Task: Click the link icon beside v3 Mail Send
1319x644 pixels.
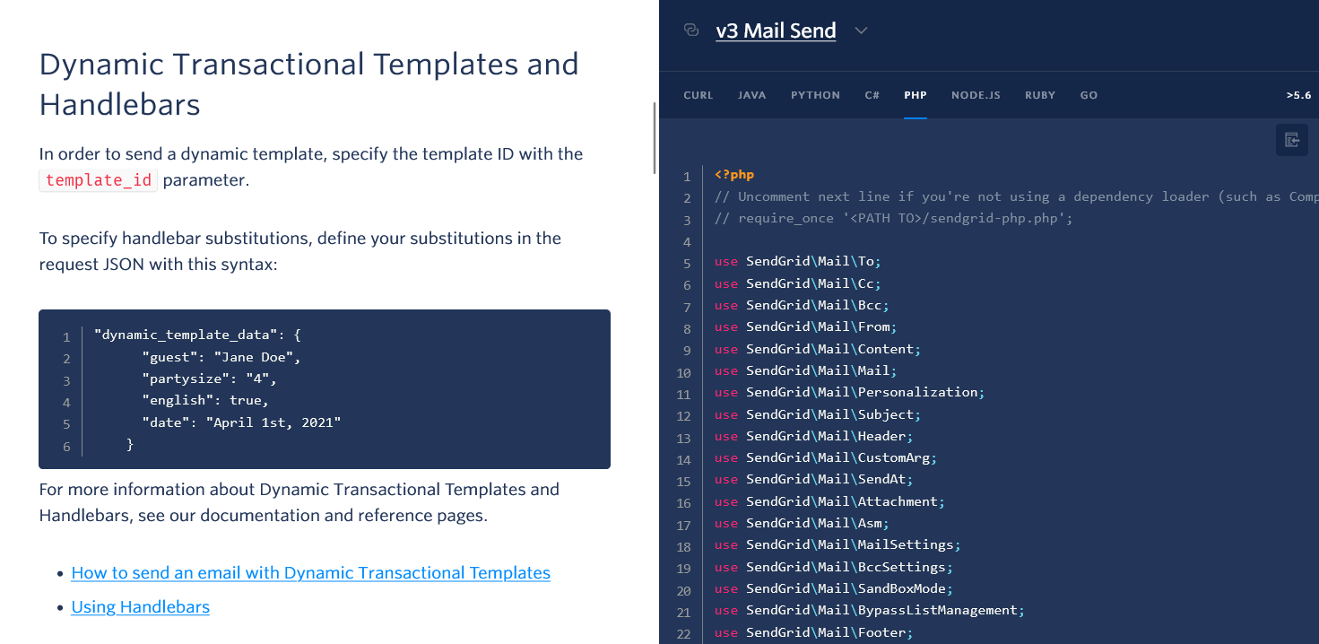Action: (x=691, y=30)
